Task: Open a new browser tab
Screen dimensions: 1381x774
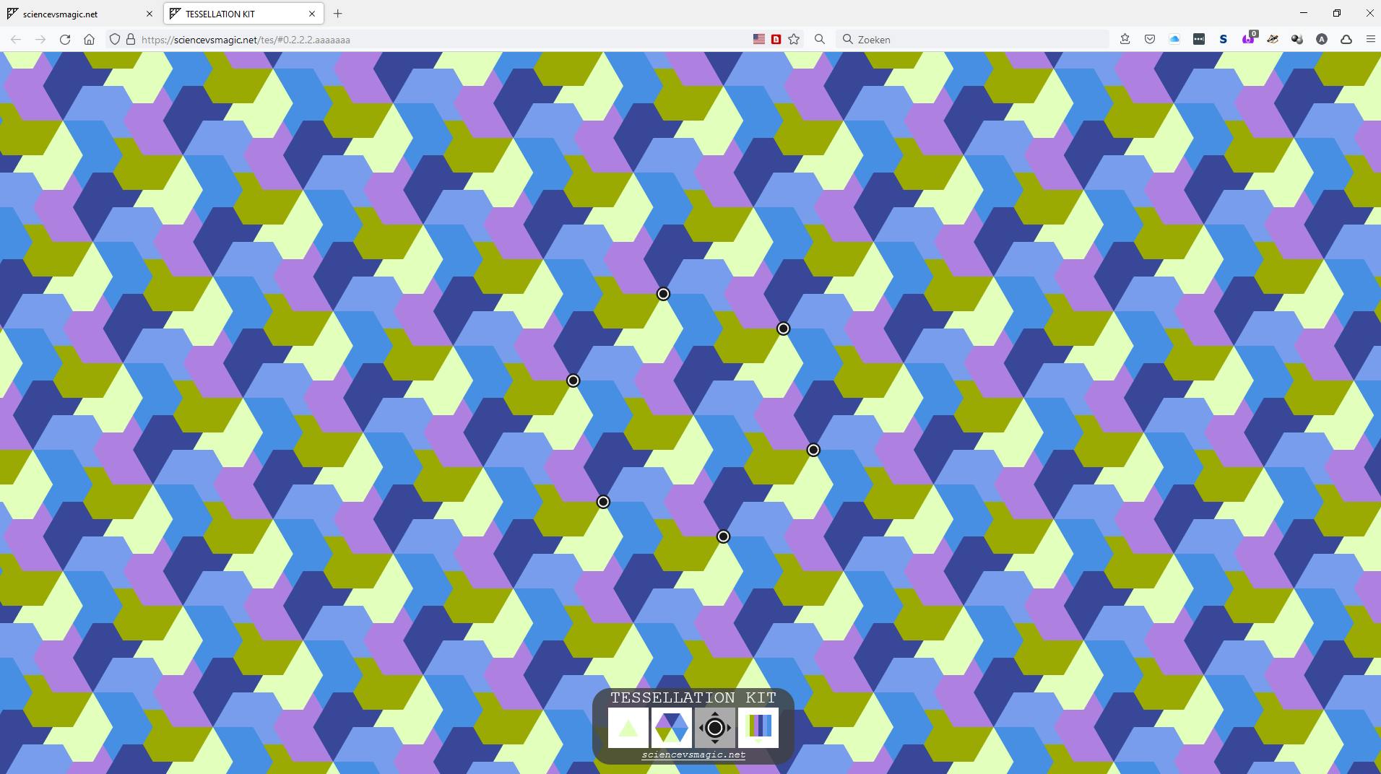Action: pyautogui.click(x=337, y=14)
